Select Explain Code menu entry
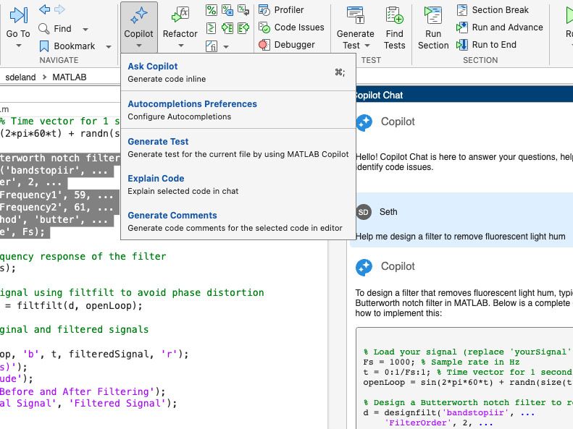 156,179
